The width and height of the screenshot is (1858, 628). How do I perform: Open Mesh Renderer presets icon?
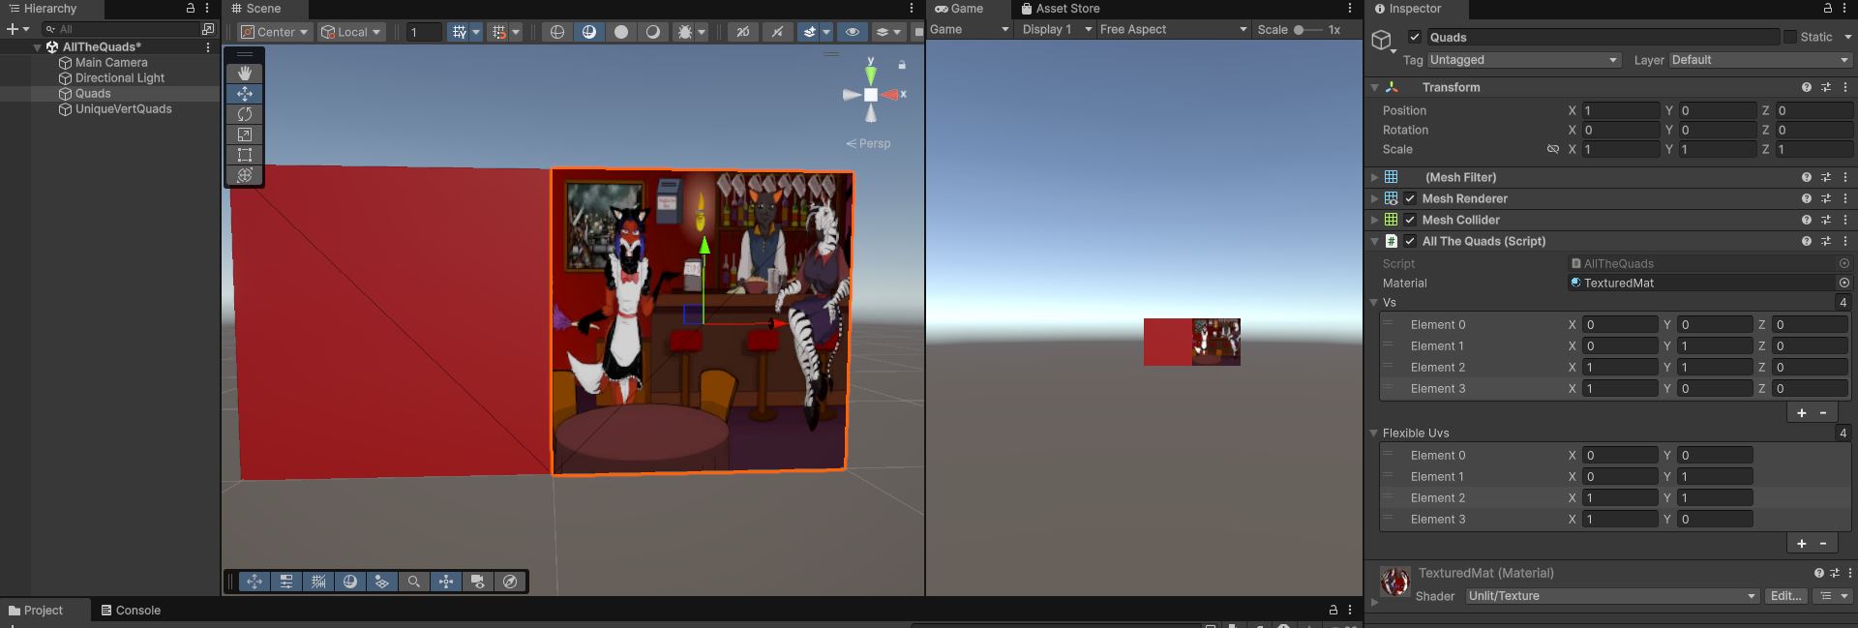(x=1826, y=198)
